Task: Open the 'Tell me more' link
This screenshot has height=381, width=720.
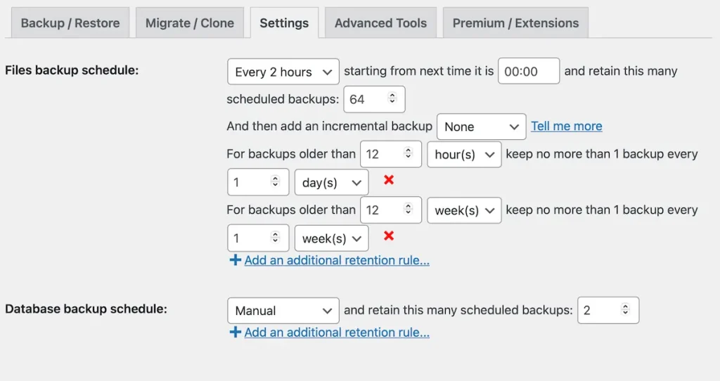Action: [567, 127]
